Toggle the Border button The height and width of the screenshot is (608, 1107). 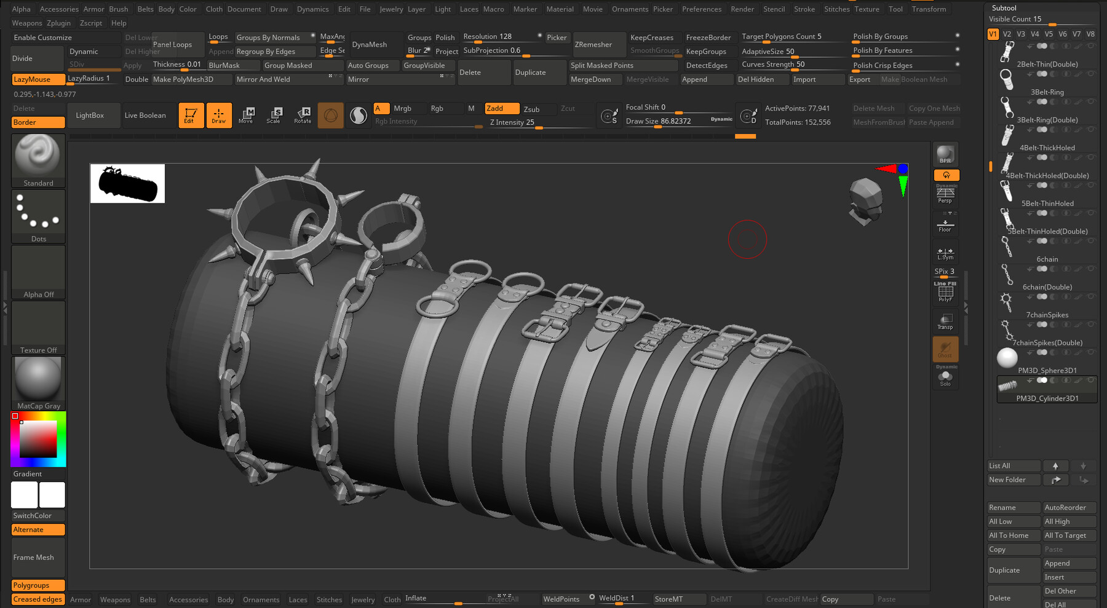click(x=38, y=122)
